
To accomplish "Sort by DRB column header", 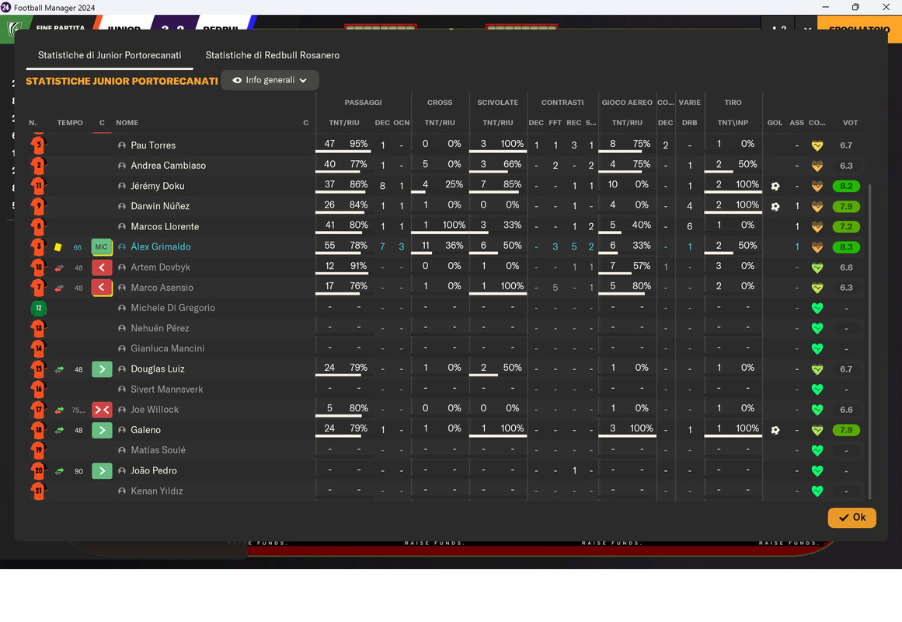I will coord(689,123).
